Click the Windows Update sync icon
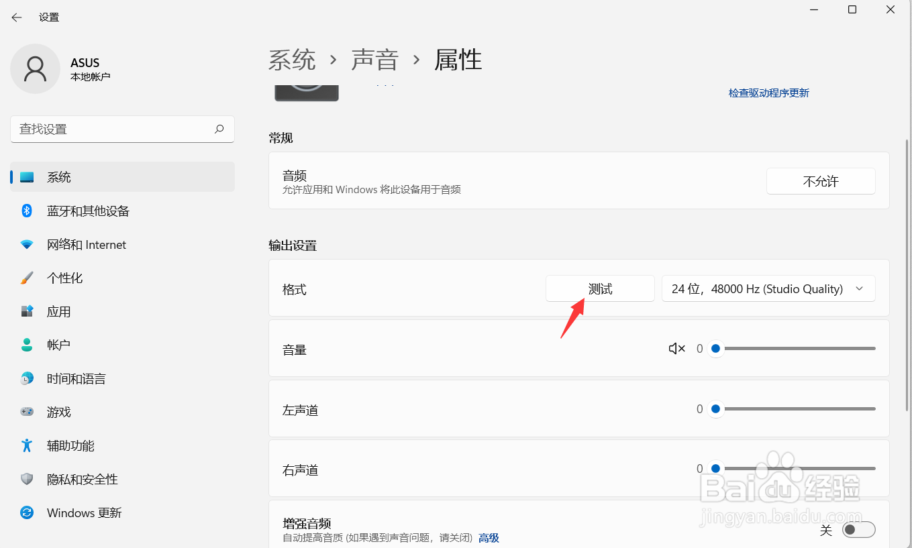 (27, 512)
